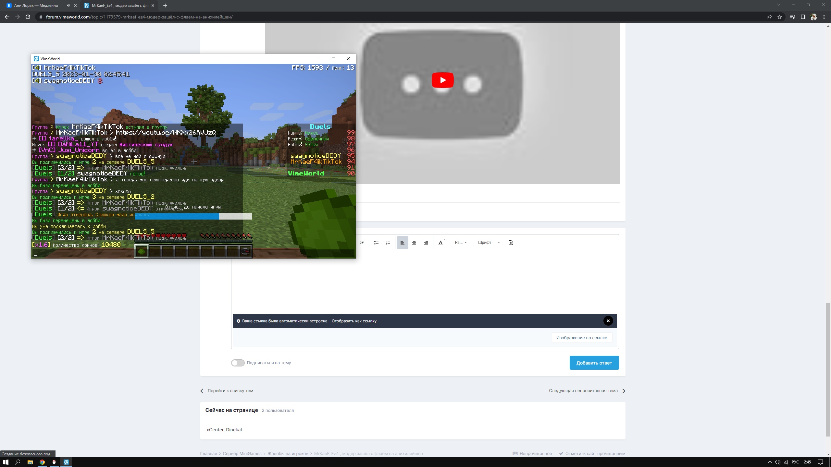Switch to the Ани Лорак browser tab

click(36, 6)
